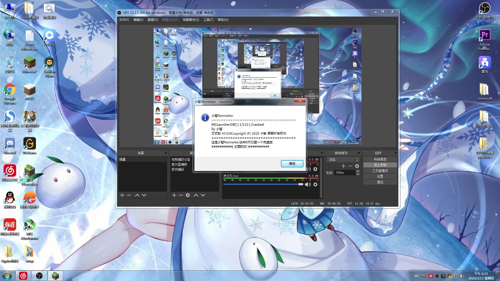Open Adobe Premiere desktop shortcut
This screenshot has height=281, width=500.
pyautogui.click(x=484, y=40)
